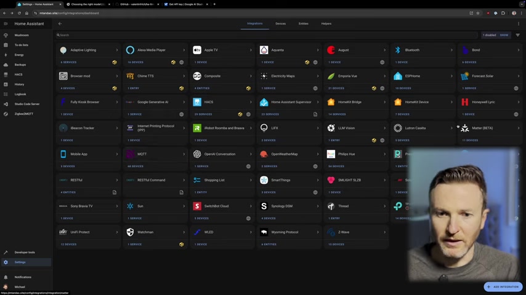Click the Mobile App phone icon

(63, 154)
